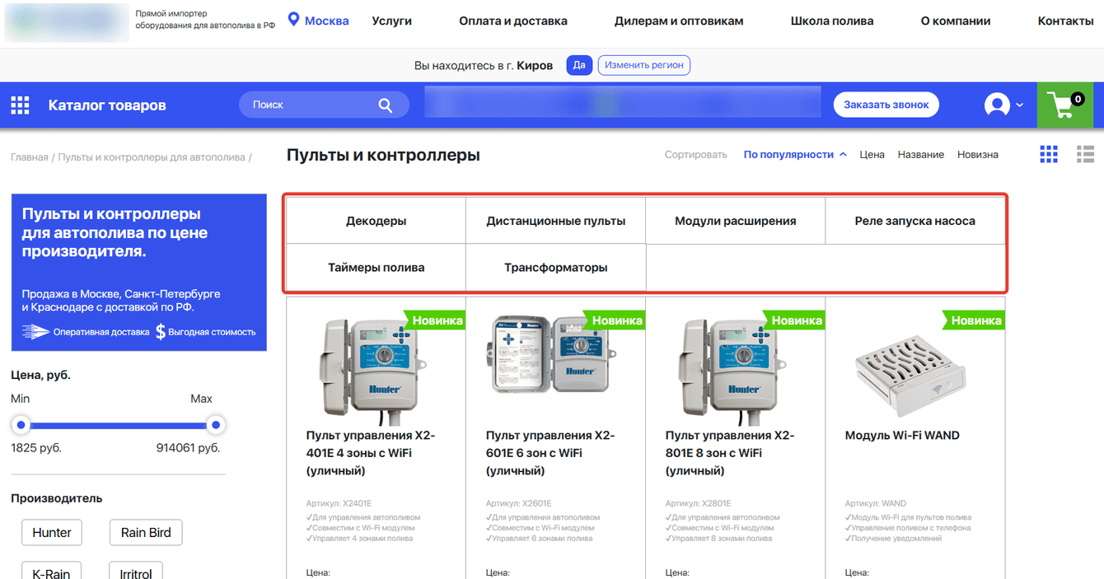The width and height of the screenshot is (1104, 579).
Task: Click the Min price slider handle
Action: coord(21,426)
